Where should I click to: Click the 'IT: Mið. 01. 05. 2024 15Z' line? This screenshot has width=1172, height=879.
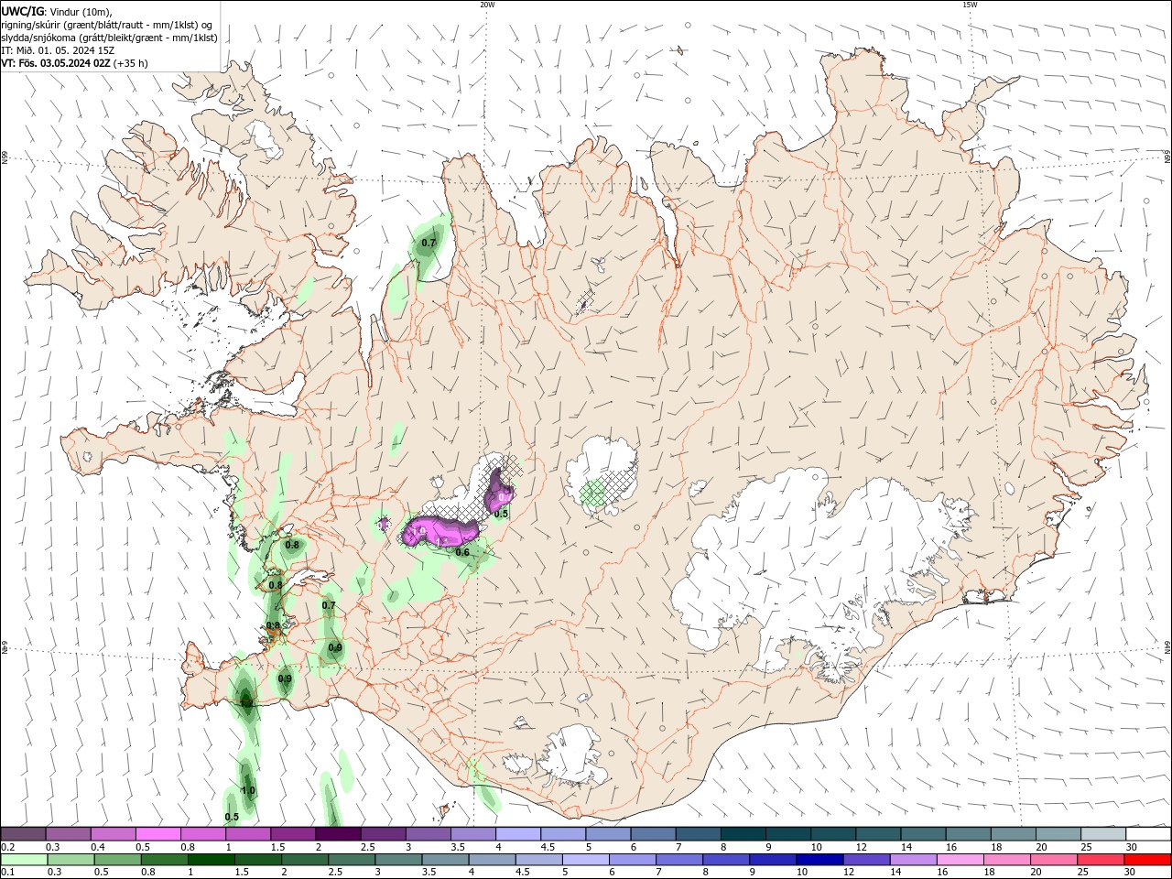59,50
